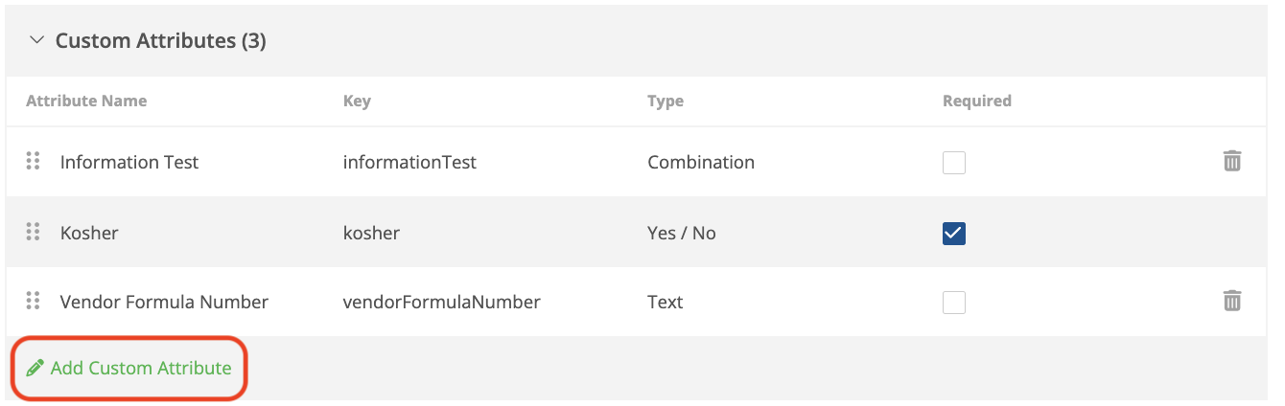Mark Information Test as required
This screenshot has width=1285, height=406.
pyautogui.click(x=953, y=163)
